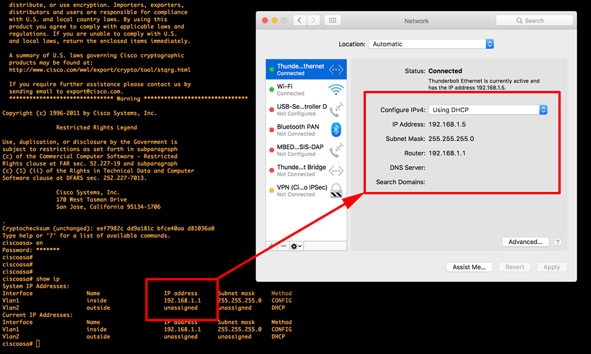Open help with the question mark button
Viewport: 591px width, 354px height.
coord(557,242)
